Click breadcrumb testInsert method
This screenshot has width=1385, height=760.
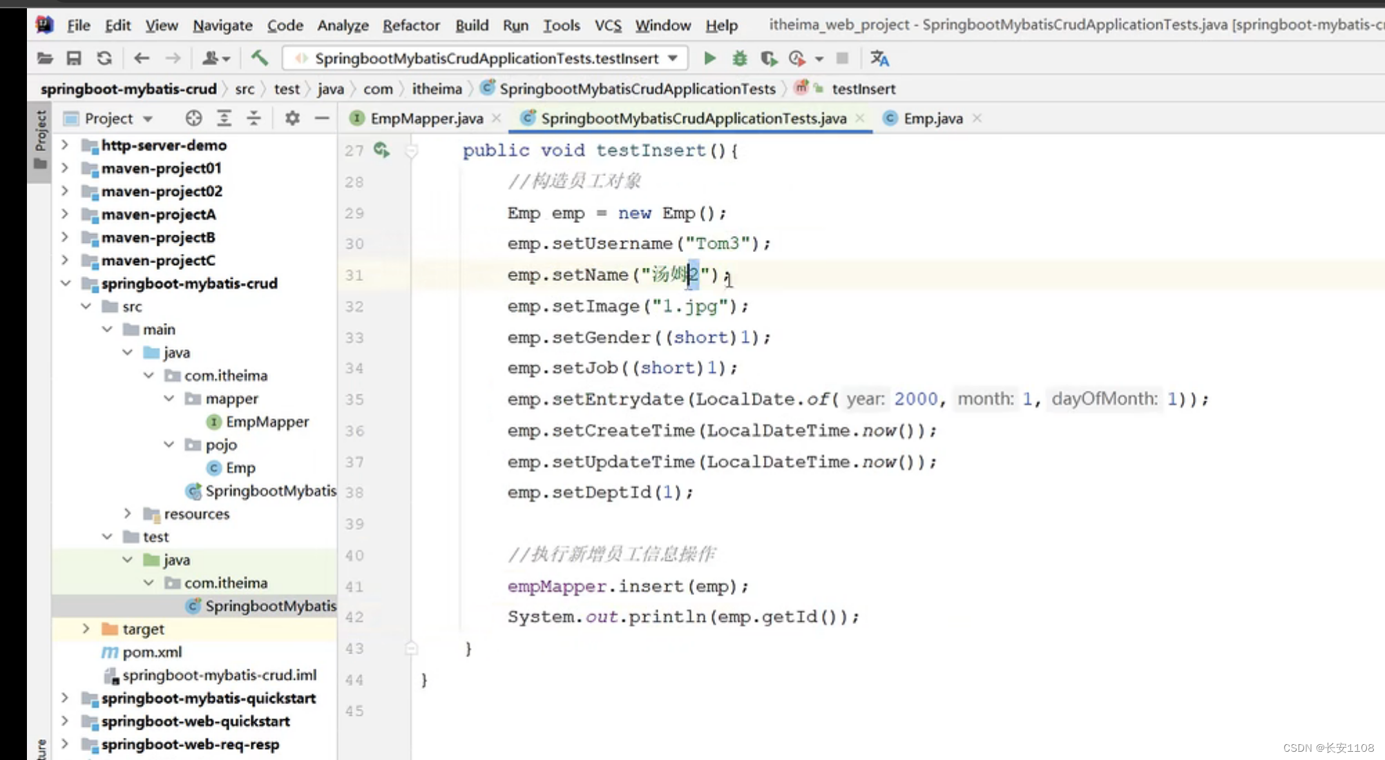click(x=863, y=89)
